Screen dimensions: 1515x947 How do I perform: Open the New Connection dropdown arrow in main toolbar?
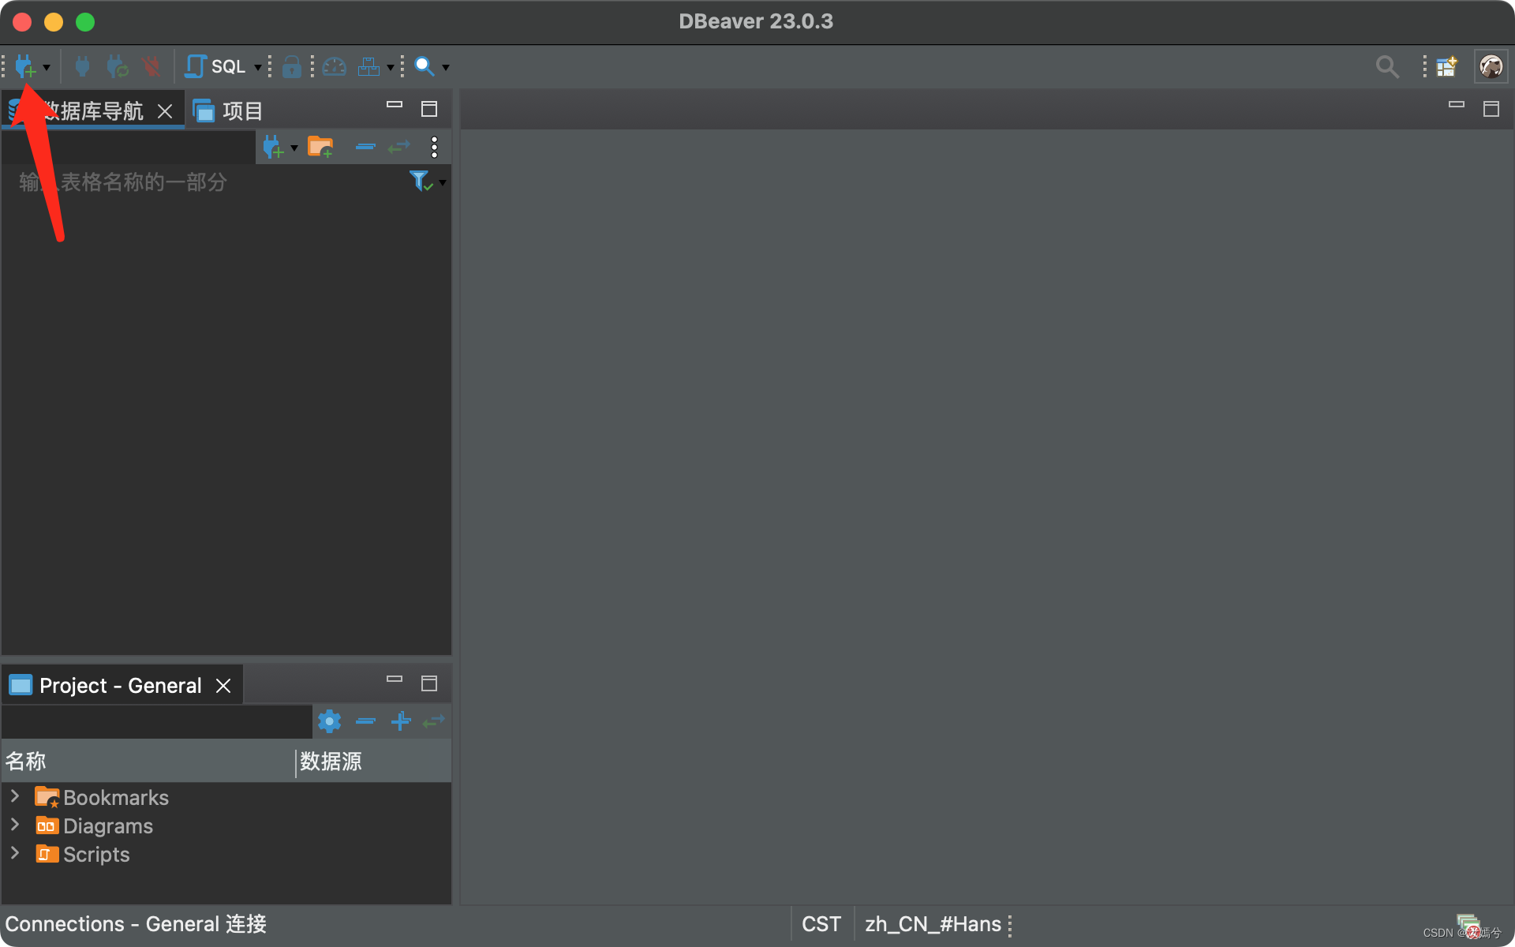pos(47,67)
